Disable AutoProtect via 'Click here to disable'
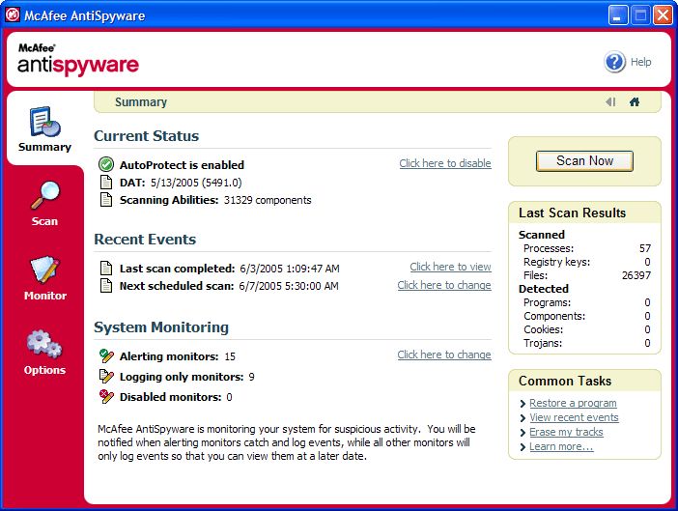This screenshot has width=678, height=511. [x=444, y=163]
